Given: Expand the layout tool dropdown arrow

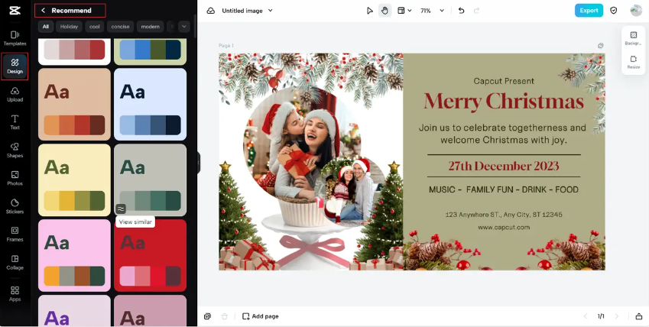Looking at the screenshot, I should 410,11.
